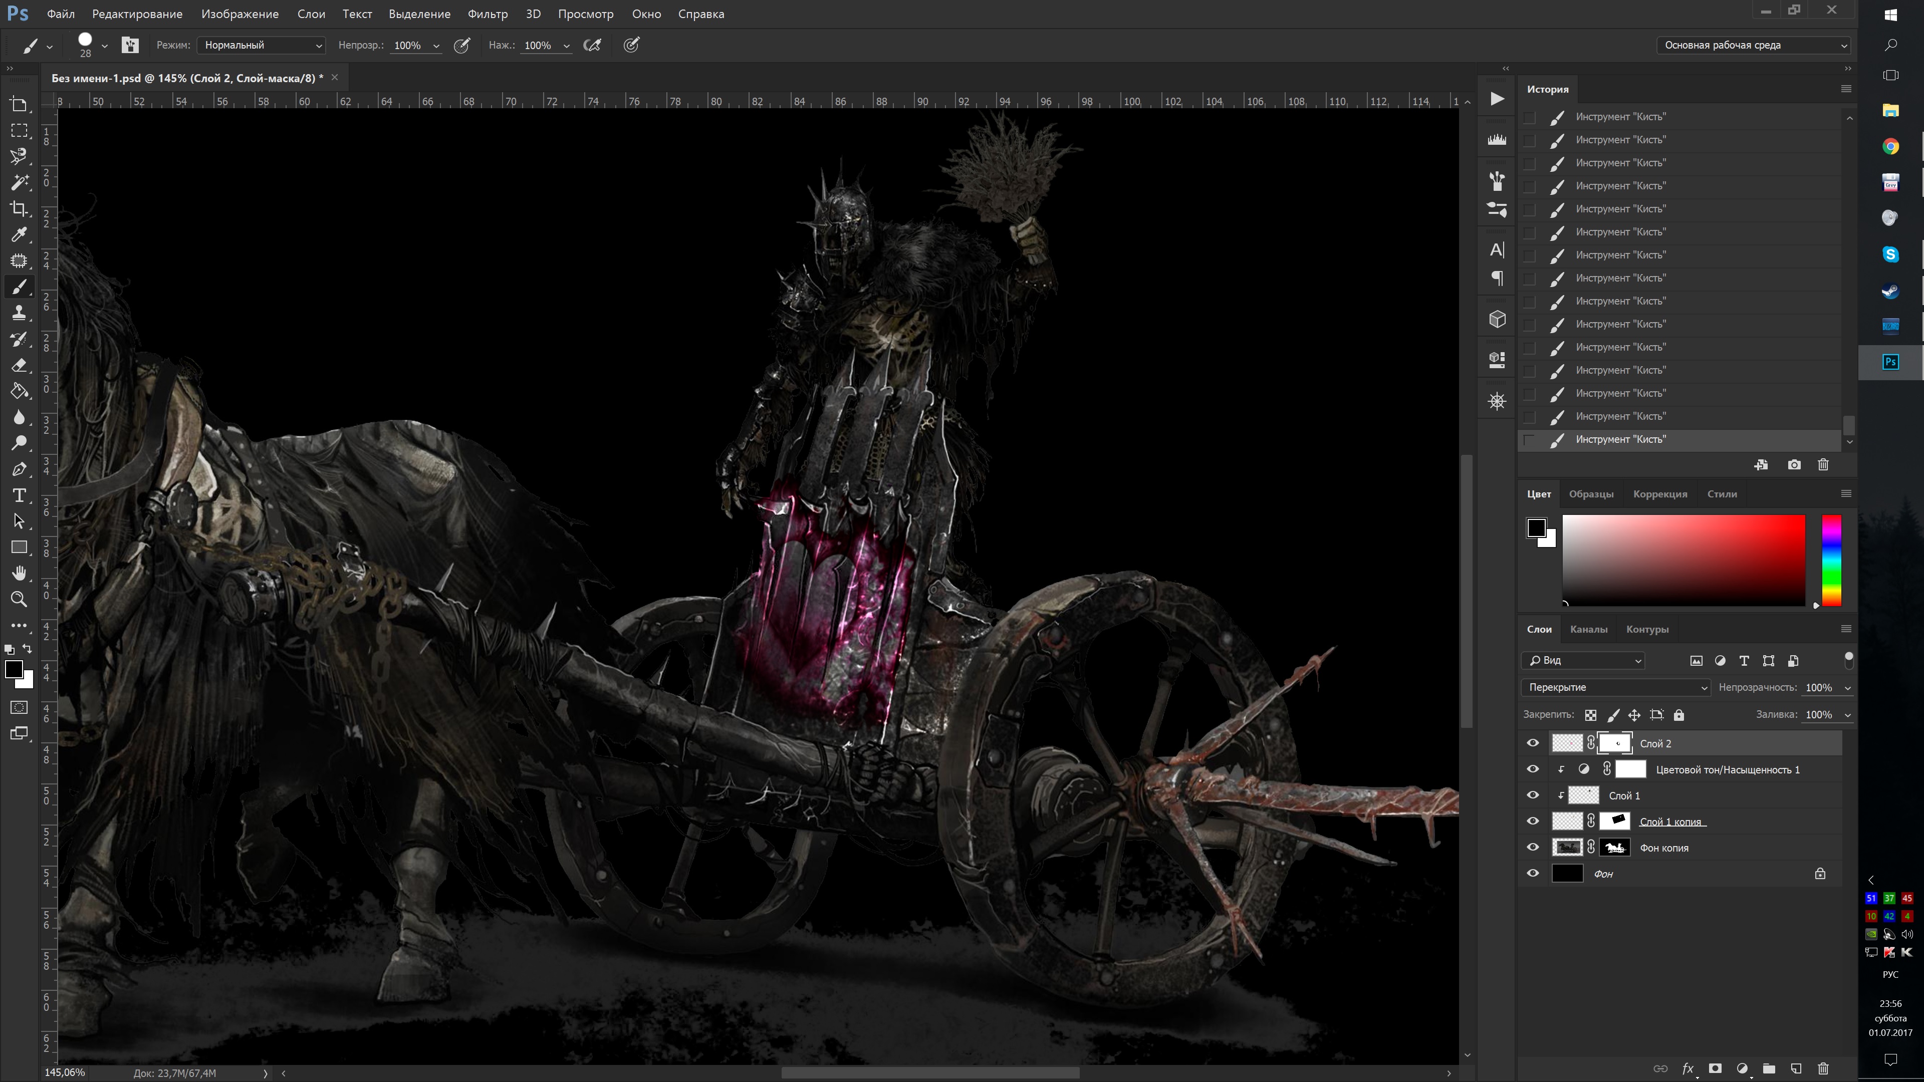Create a new layer icon
Screen dimensions: 1924x1082
pos(1796,1068)
